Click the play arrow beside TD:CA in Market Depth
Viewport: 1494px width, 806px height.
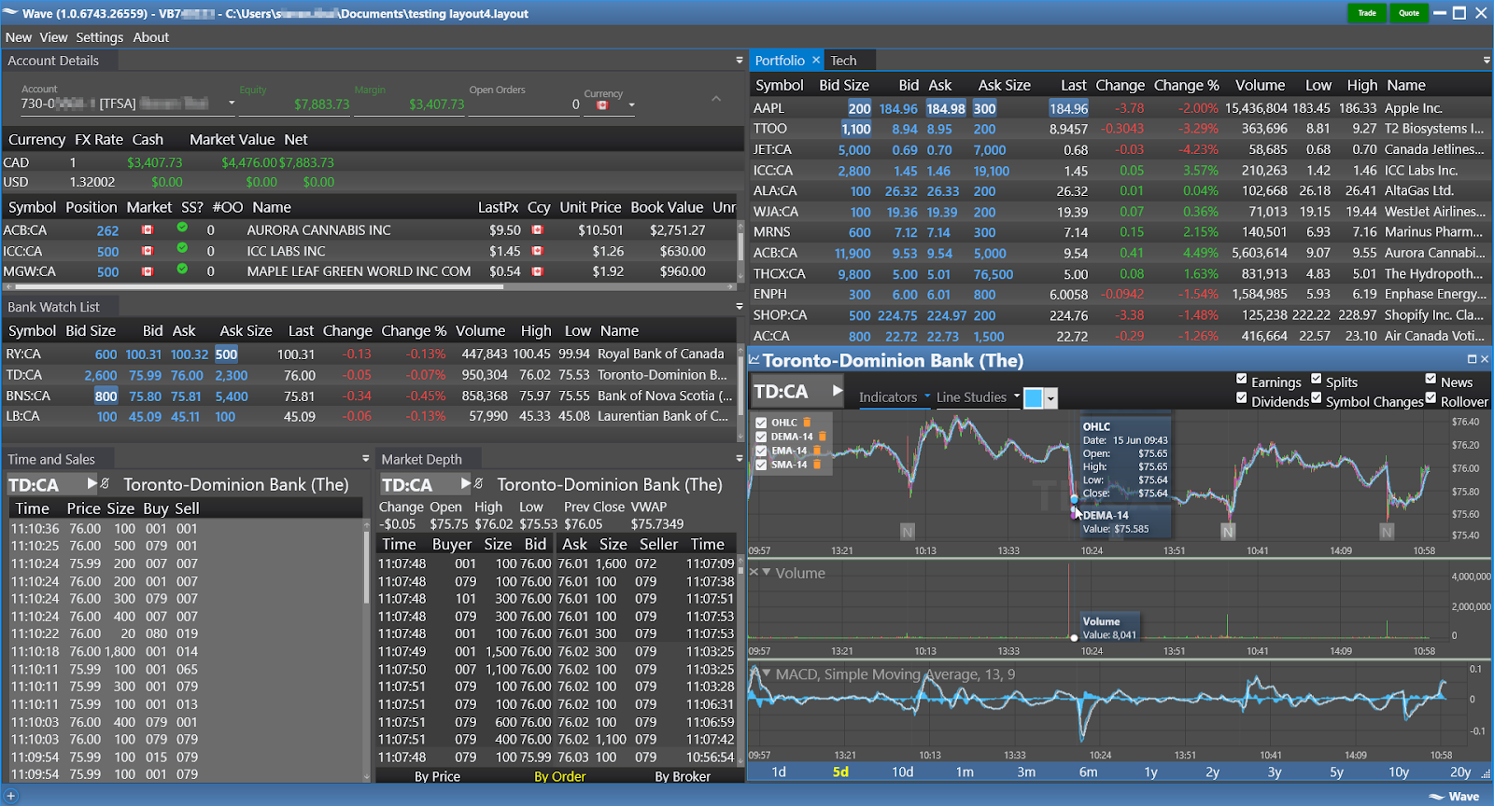tap(465, 483)
